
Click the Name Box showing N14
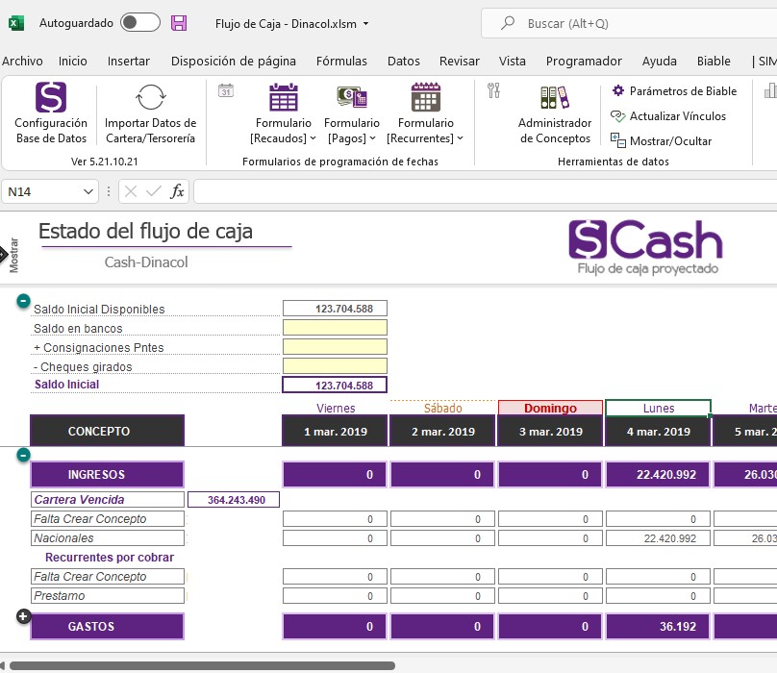point(42,191)
